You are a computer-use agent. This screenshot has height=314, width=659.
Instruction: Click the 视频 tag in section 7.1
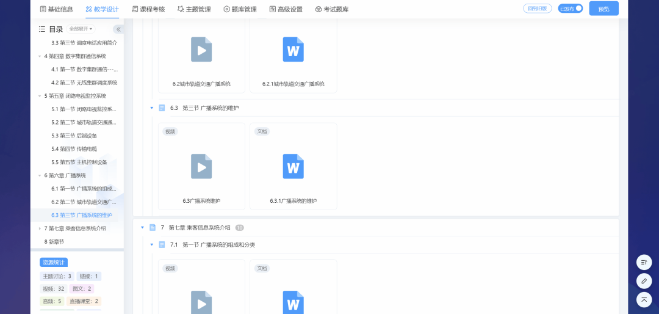170,268
